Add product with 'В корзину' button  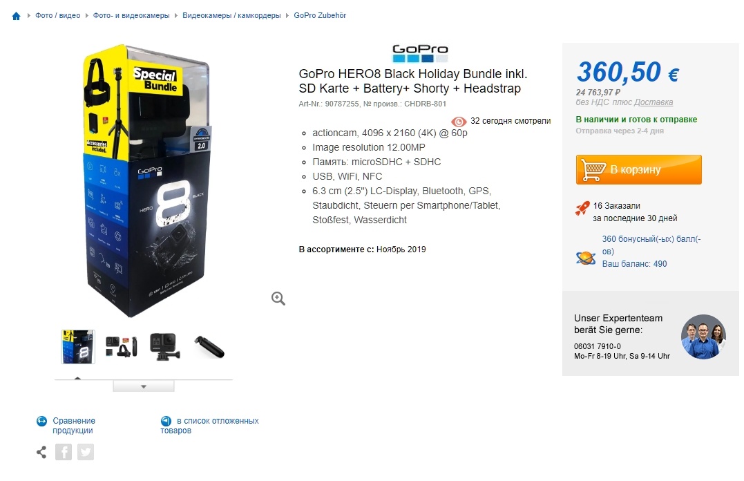click(x=639, y=169)
